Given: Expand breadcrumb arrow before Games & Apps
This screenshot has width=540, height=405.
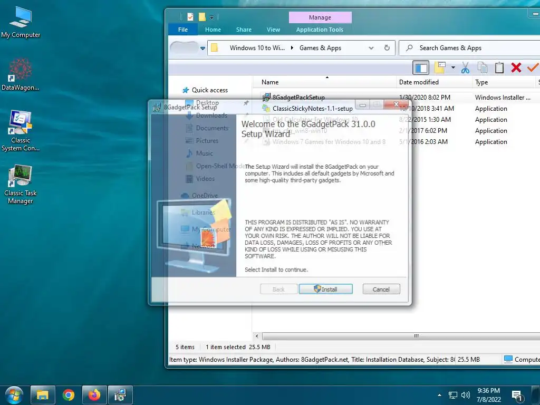Looking at the screenshot, I should click(292, 48).
